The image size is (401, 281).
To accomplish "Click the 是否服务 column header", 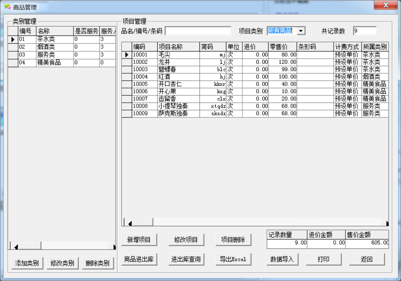I will pos(87,31).
